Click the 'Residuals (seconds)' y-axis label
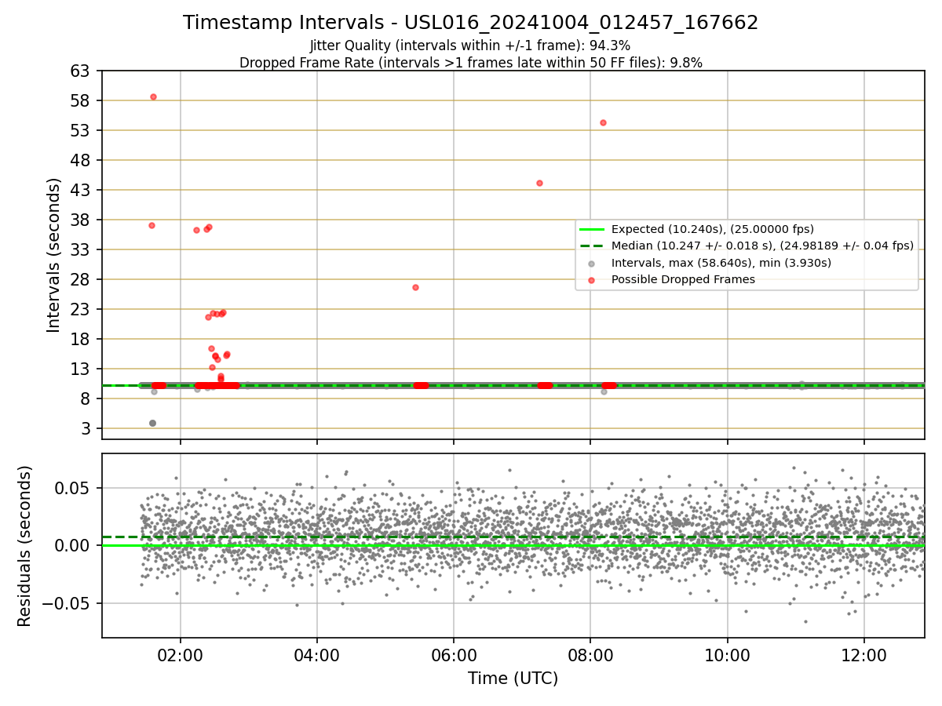The width and height of the screenshot is (942, 706). tap(24, 546)
